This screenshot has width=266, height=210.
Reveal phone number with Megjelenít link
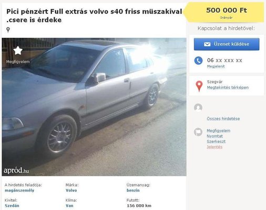pos(216,67)
